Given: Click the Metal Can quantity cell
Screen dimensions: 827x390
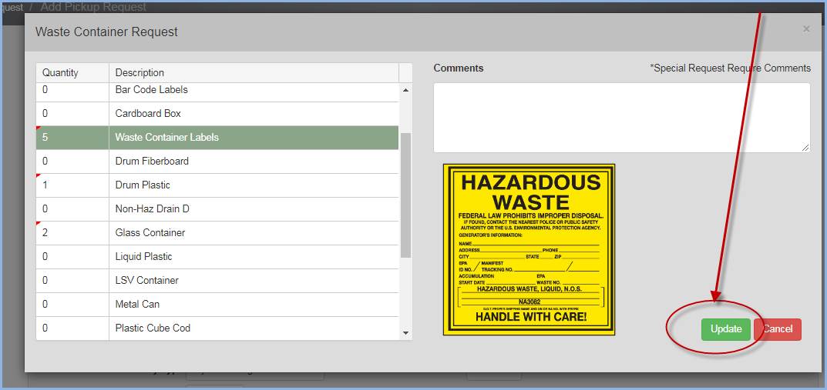Looking at the screenshot, I should pyautogui.click(x=72, y=305).
